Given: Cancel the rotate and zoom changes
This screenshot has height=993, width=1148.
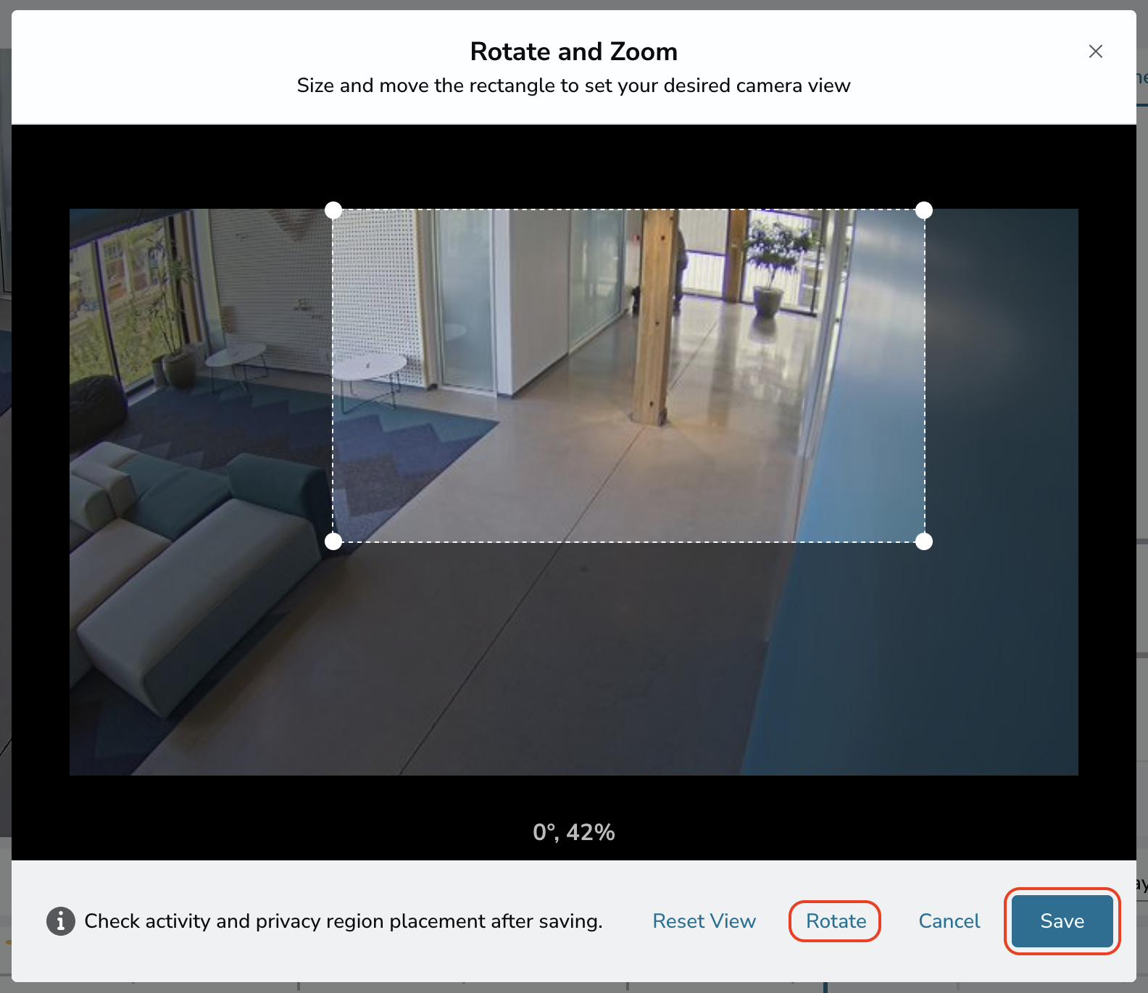Looking at the screenshot, I should coord(949,921).
